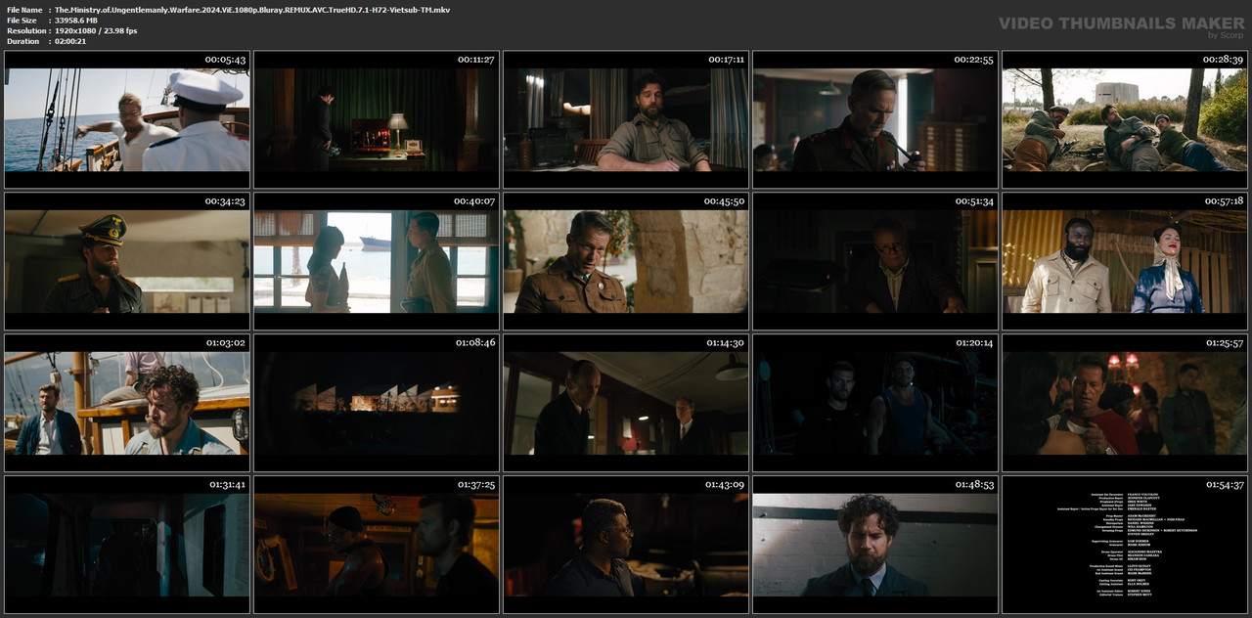1252x618 pixels.
Task: Pick the thumbnail at 01:25:57
Action: coord(1125,403)
